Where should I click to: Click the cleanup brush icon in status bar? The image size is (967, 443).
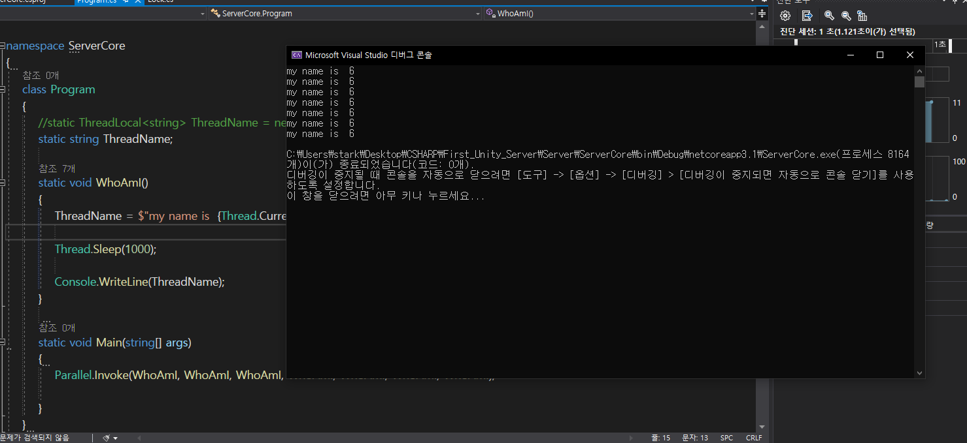pyautogui.click(x=106, y=438)
